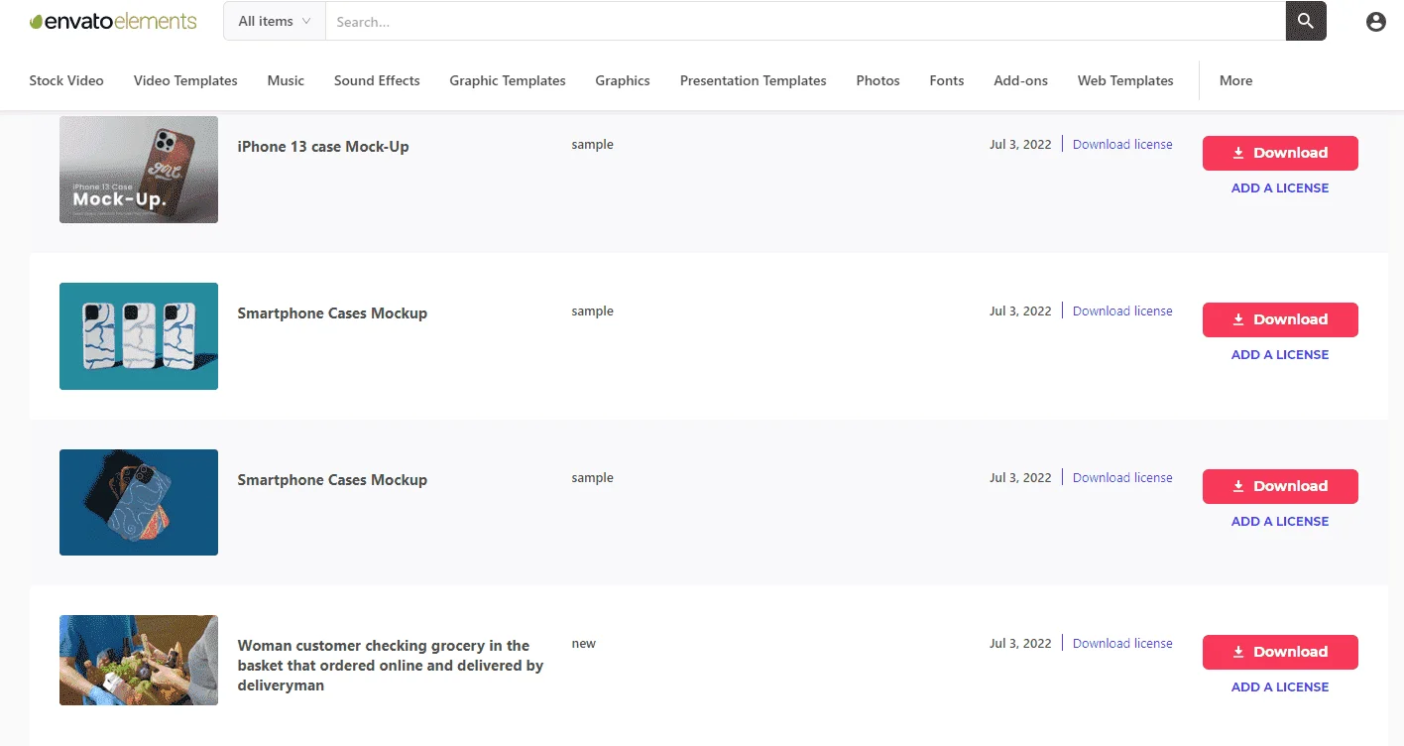1404x746 pixels.
Task: Open the grocery basket delivery photo thumbnail
Action: point(139,660)
